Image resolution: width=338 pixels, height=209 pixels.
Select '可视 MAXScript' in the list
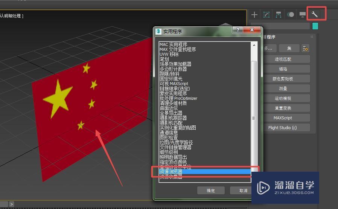tap(174, 84)
